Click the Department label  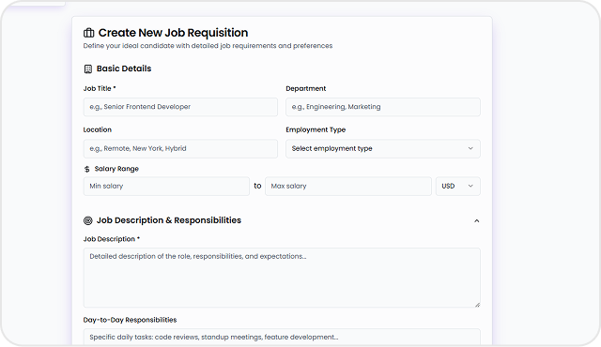pyautogui.click(x=306, y=88)
